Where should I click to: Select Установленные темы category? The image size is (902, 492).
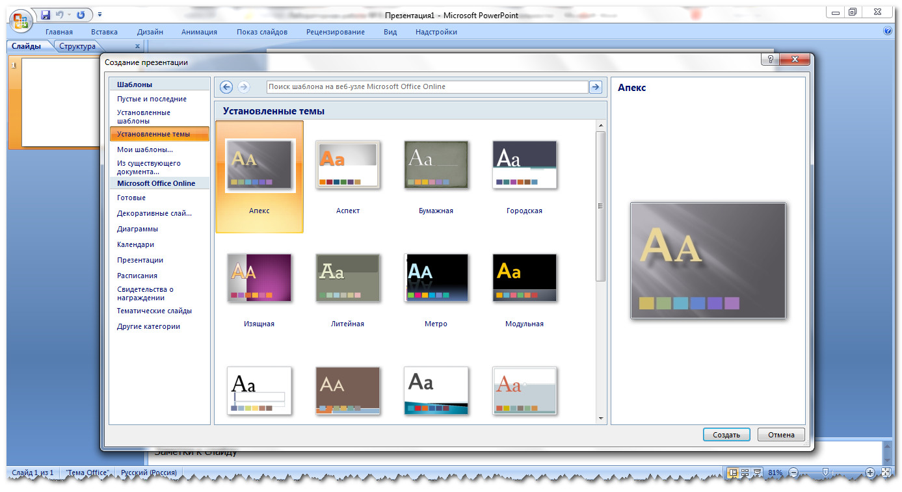pos(159,134)
